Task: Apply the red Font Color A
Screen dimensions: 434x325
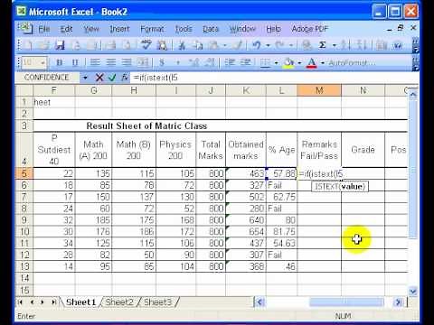Action: pos(312,62)
